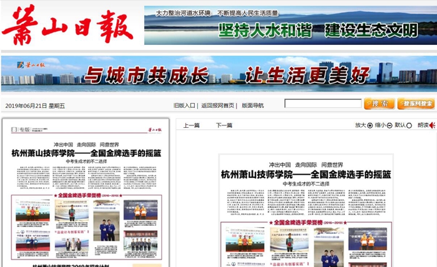Click the orange 搜索 search button
This screenshot has height=267, width=437.
coord(380,104)
